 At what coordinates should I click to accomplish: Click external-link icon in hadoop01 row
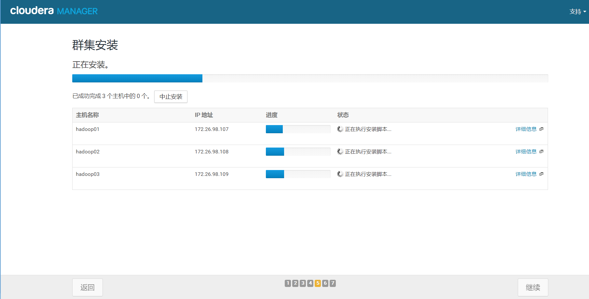[x=541, y=129]
